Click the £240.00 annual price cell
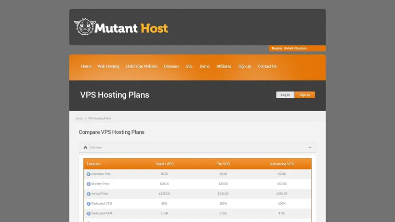This screenshot has height=222, width=395. coord(223,194)
